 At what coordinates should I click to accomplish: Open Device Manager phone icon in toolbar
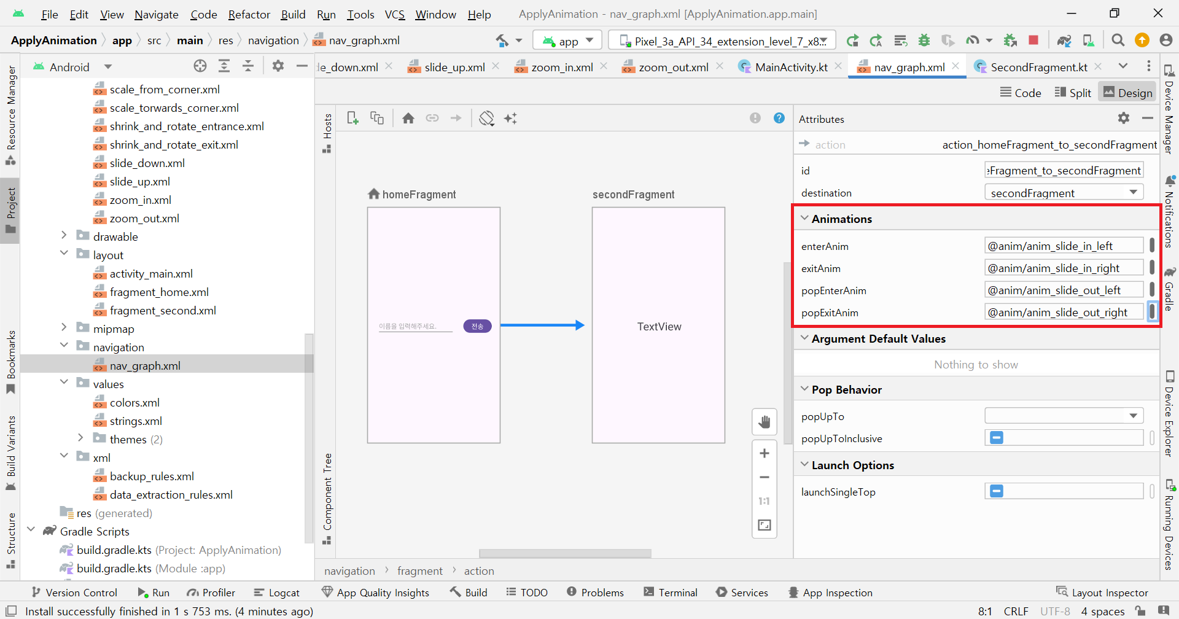1088,41
